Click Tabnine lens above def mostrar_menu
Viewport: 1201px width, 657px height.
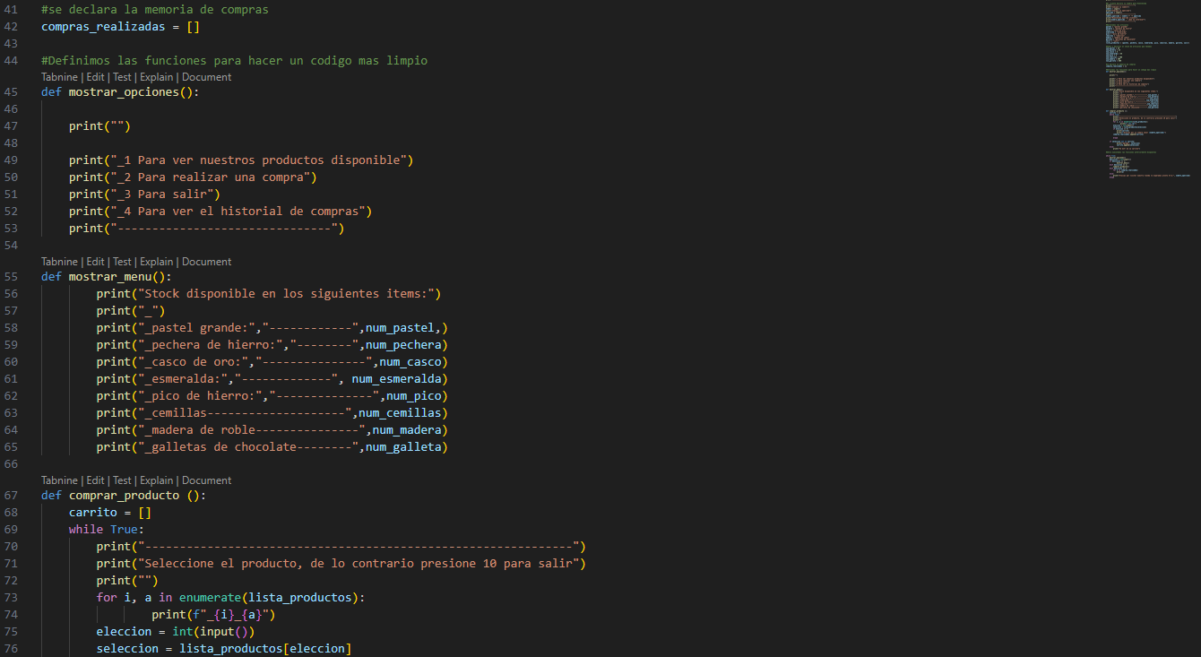[59, 262]
